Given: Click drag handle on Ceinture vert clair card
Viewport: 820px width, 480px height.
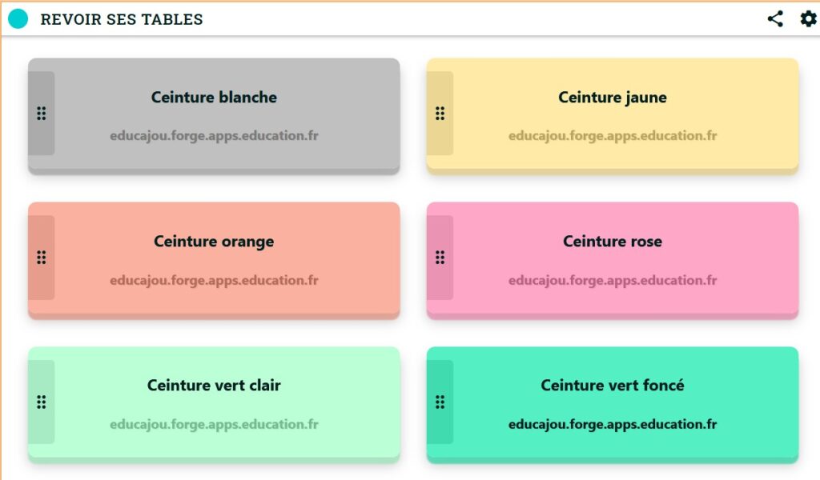Looking at the screenshot, I should click(x=42, y=402).
